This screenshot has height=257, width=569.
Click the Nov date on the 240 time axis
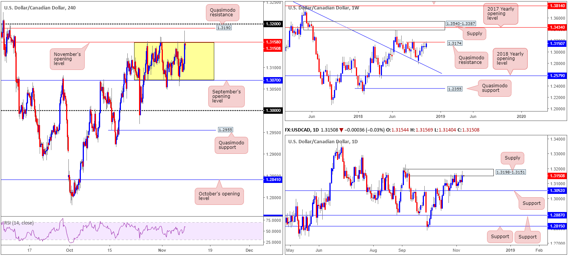(162, 250)
